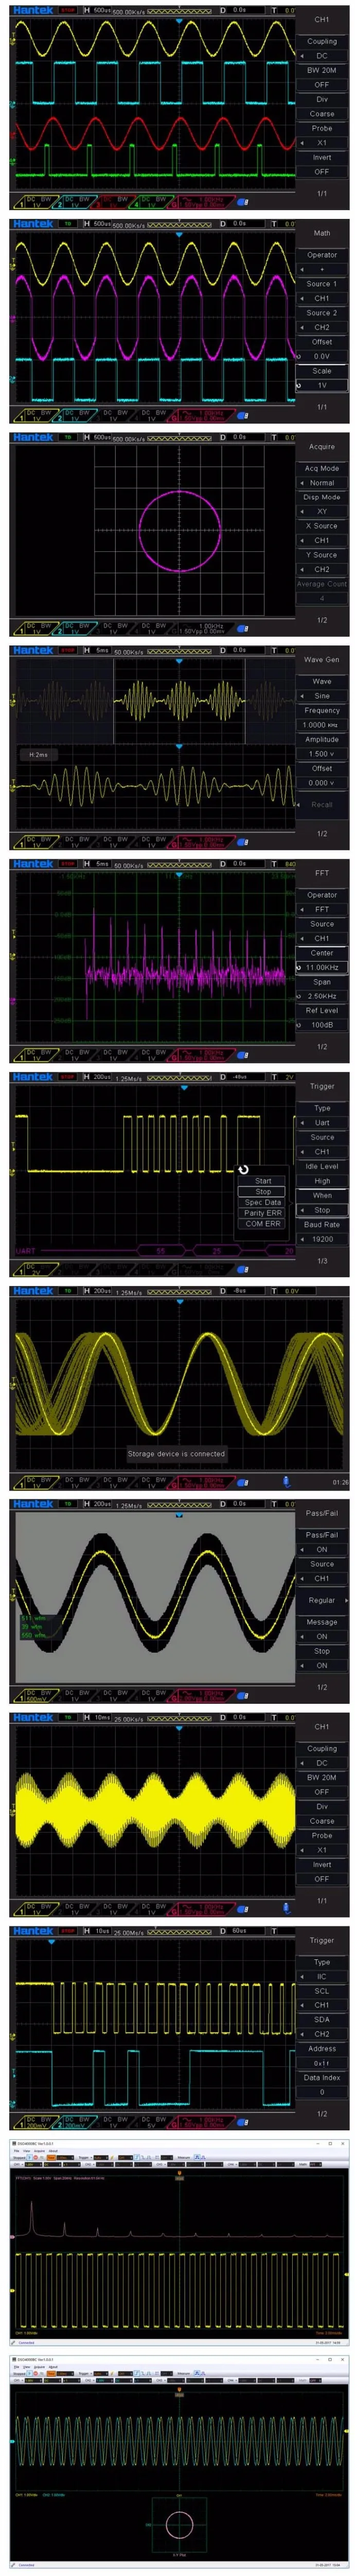Adjust Math Offset 0.0V

(x=322, y=356)
